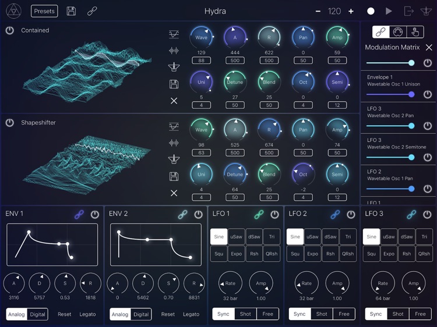Select the link tab in modulation panel
This screenshot has height=327, width=437.
point(380,32)
